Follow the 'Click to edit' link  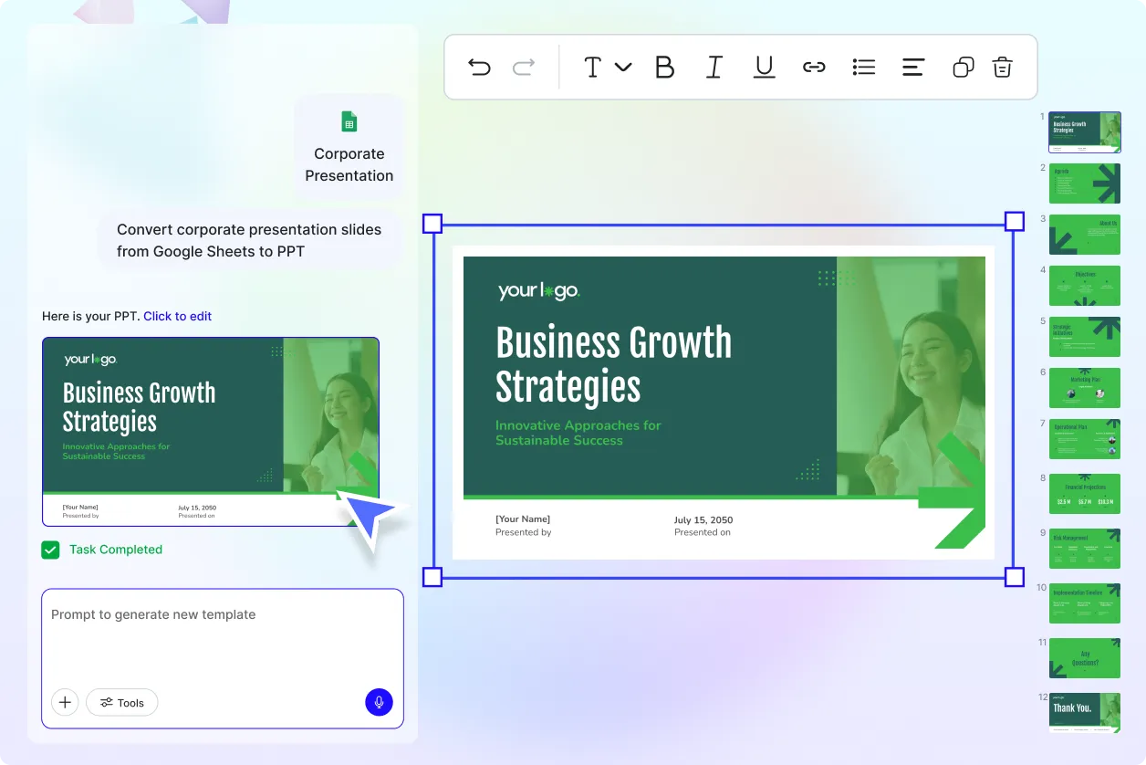click(x=177, y=316)
